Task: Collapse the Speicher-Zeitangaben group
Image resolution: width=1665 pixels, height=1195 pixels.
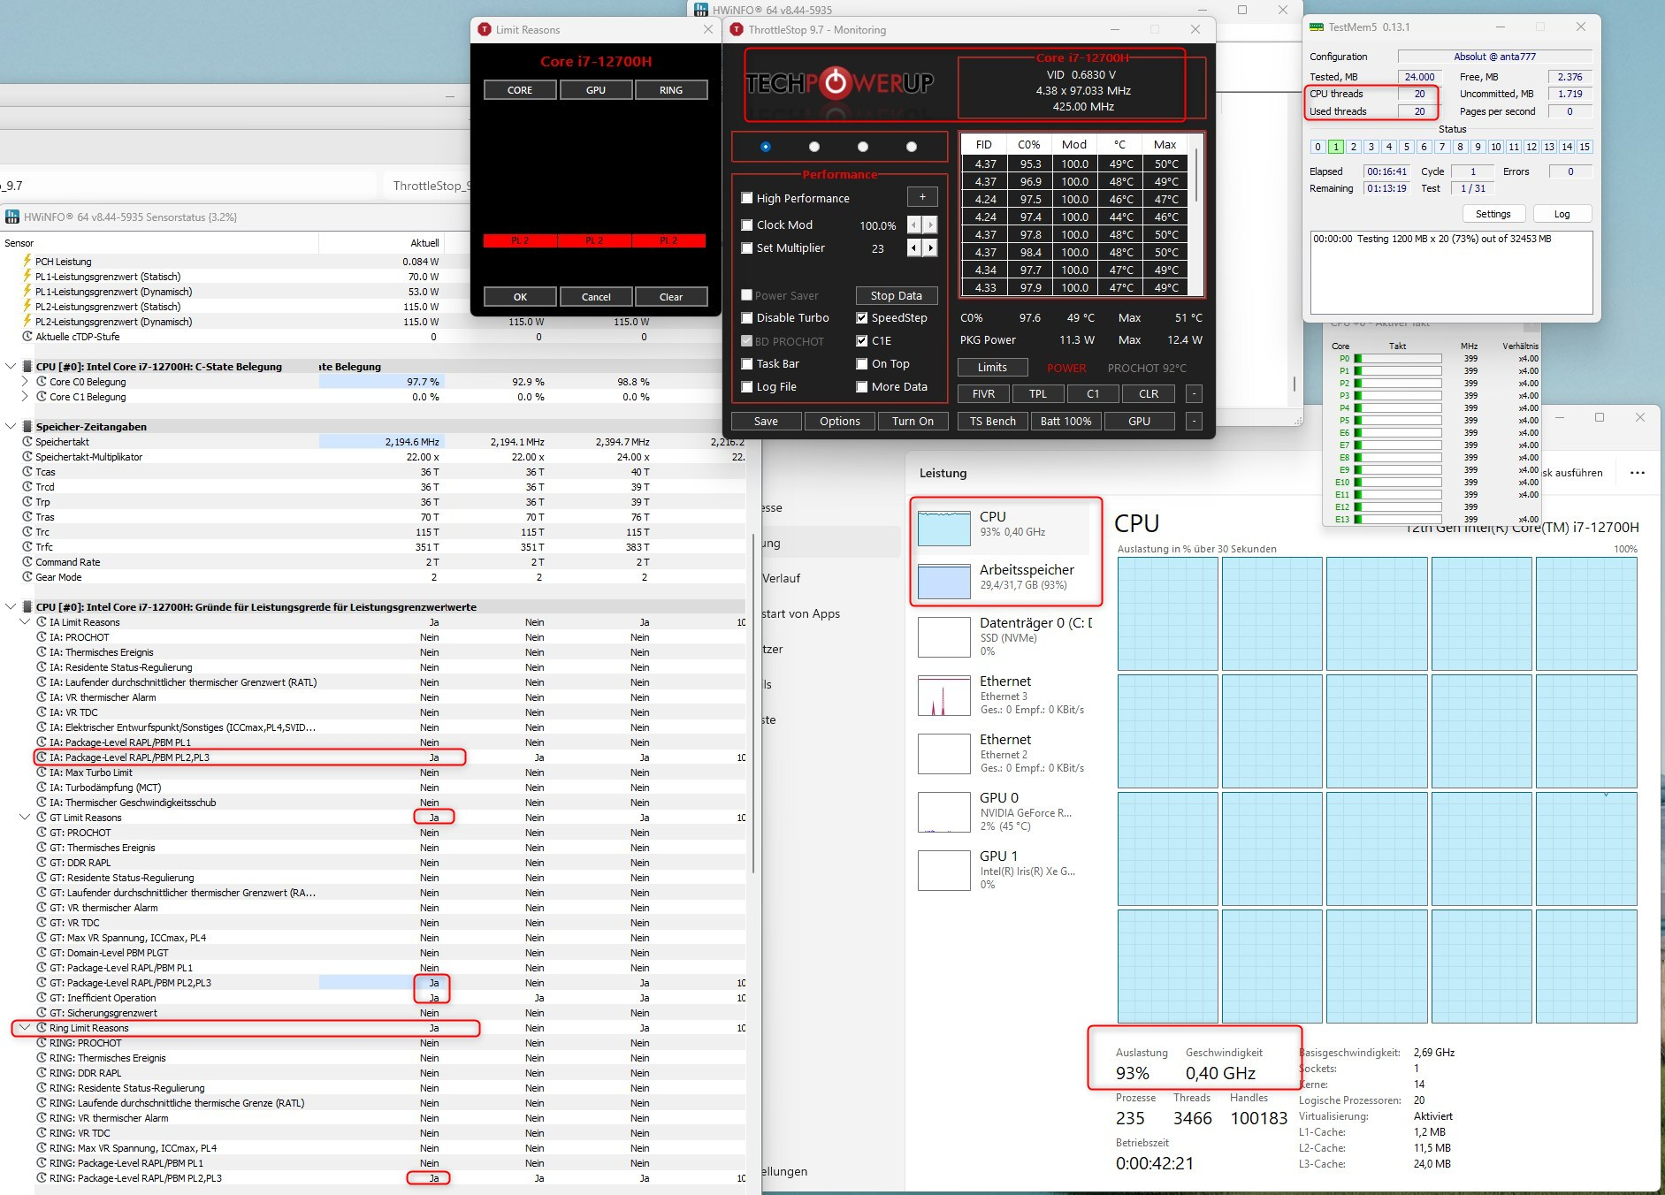Action: (x=11, y=426)
